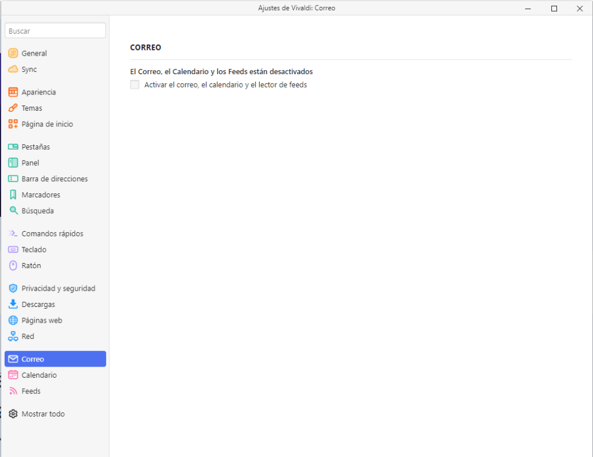
Task: Select the Temas paintbrush icon
Action: [x=13, y=108]
